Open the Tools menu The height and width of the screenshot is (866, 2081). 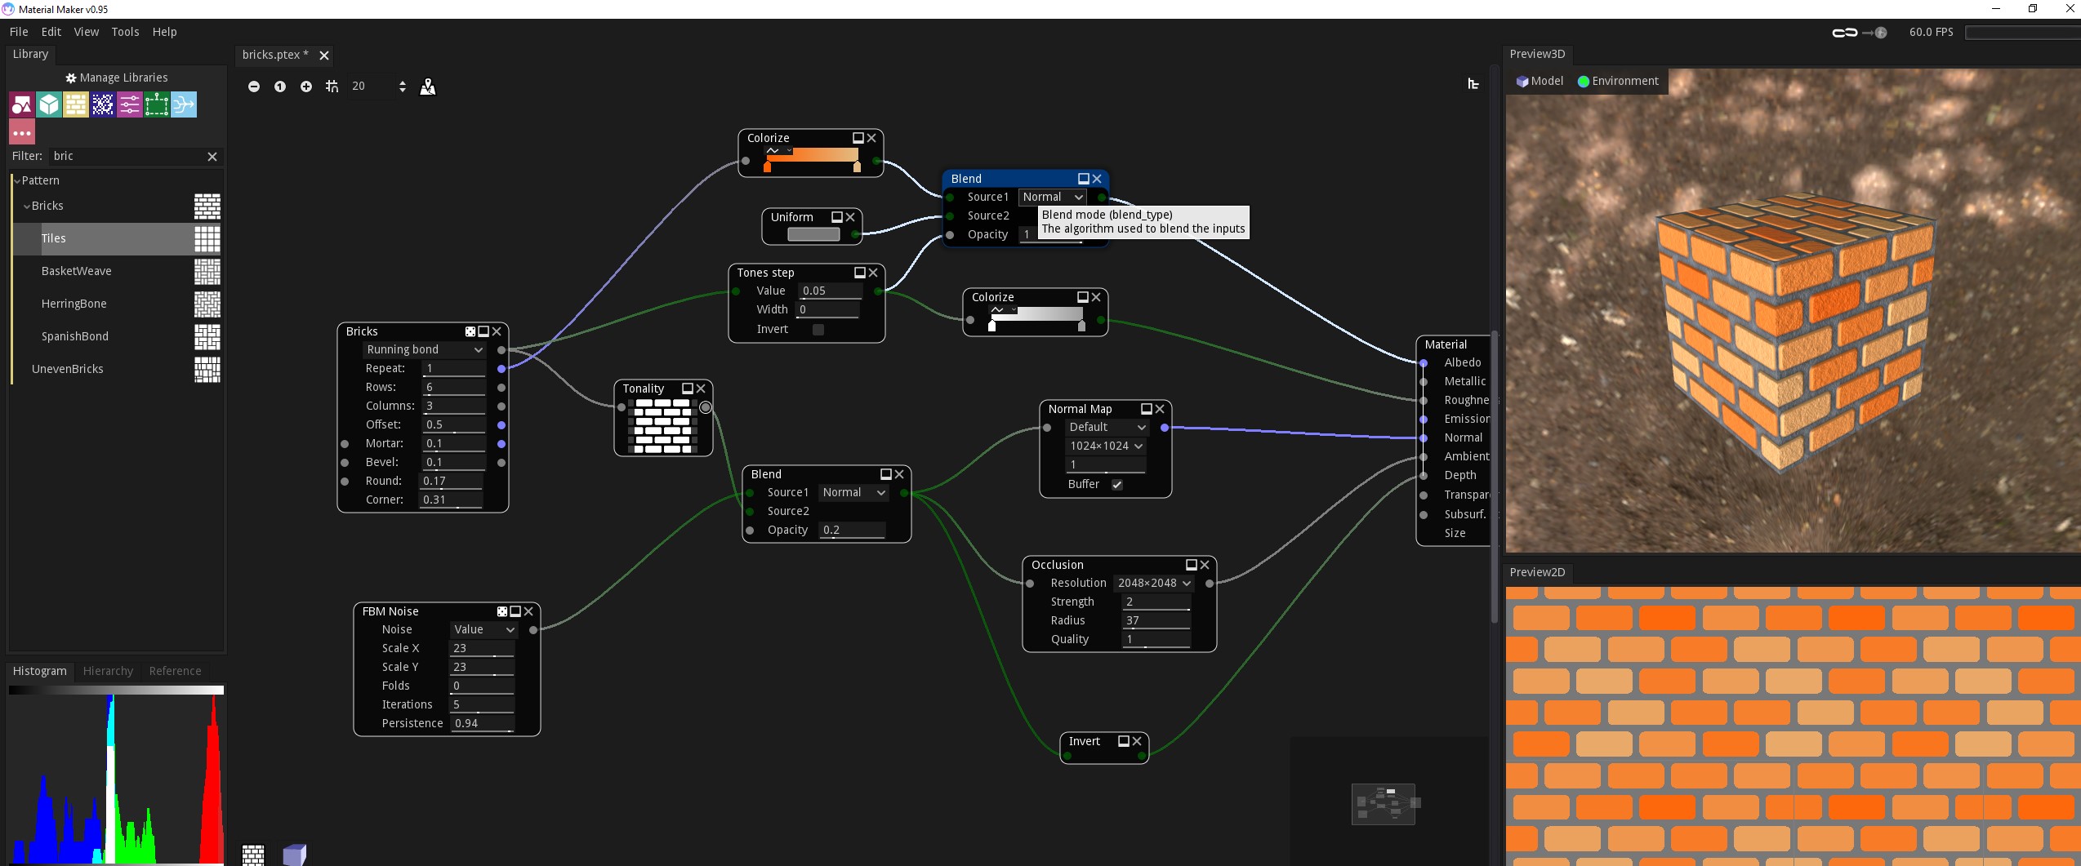pos(125,32)
